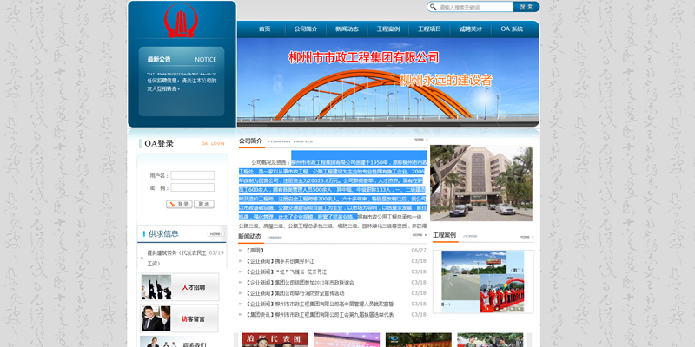Click the 访客留言 visitor message banner
This screenshot has width=695, height=347.
[181, 318]
